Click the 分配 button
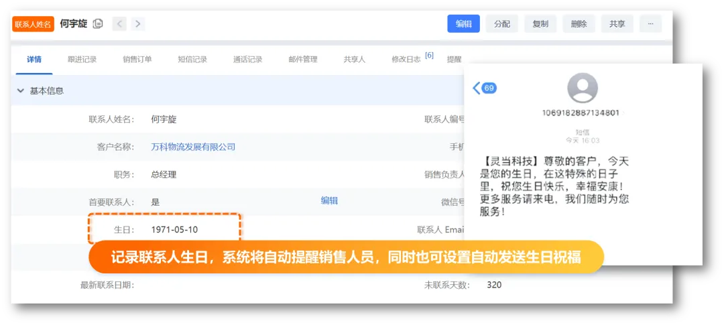724x325 pixels. (501, 24)
